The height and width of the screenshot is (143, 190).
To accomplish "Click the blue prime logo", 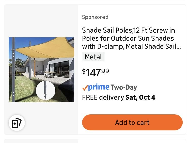I will [99, 87].
